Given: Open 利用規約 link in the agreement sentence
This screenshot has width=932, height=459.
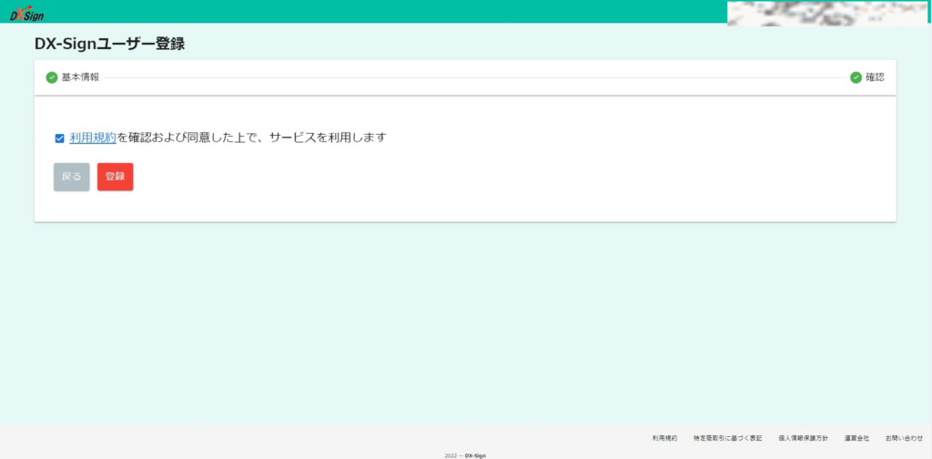Looking at the screenshot, I should point(93,138).
